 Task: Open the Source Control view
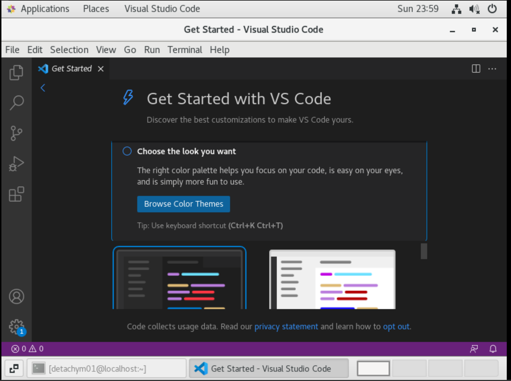(16, 133)
